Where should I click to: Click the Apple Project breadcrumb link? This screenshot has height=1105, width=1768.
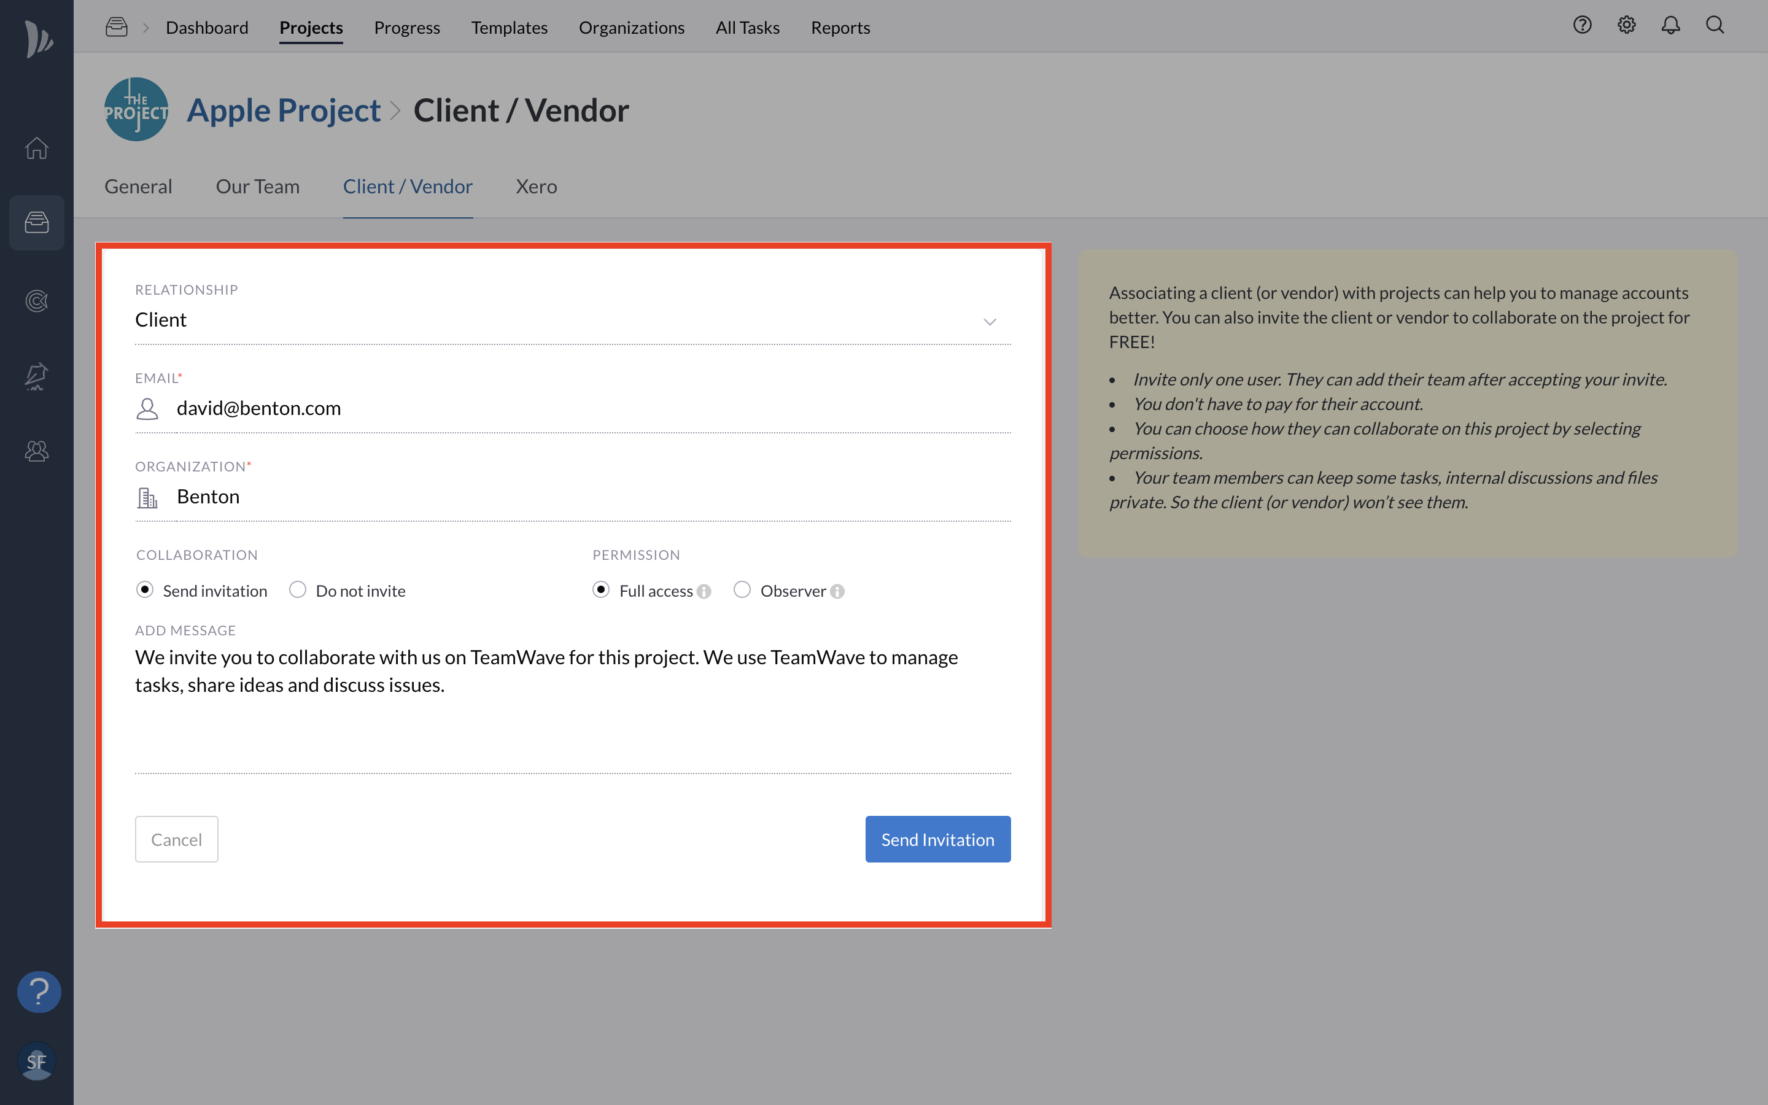(284, 110)
